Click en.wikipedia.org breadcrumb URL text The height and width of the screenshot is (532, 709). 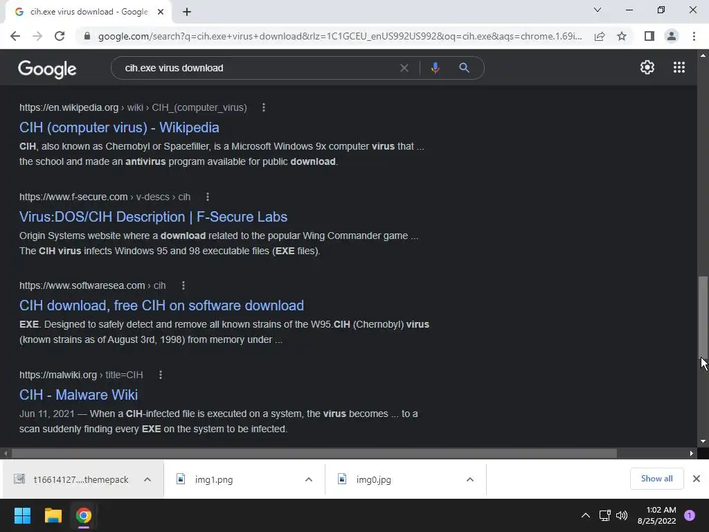click(69, 107)
